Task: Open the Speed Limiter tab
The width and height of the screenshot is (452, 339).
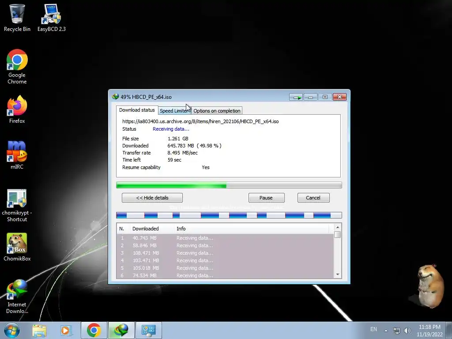Action: [174, 111]
